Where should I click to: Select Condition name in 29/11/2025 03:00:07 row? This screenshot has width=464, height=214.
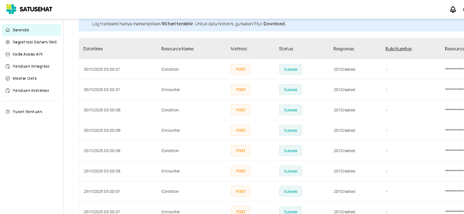(x=170, y=191)
